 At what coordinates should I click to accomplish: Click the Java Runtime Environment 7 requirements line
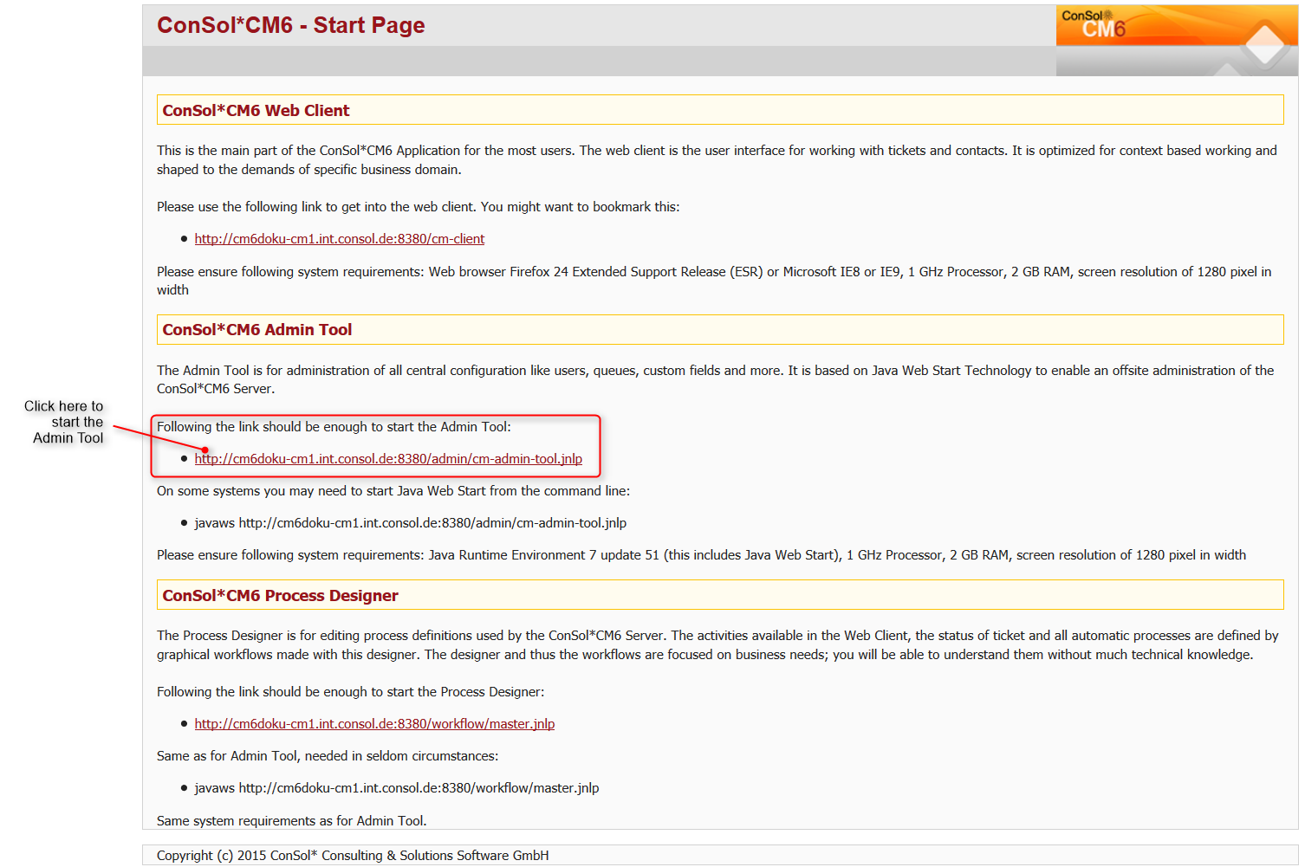point(702,555)
